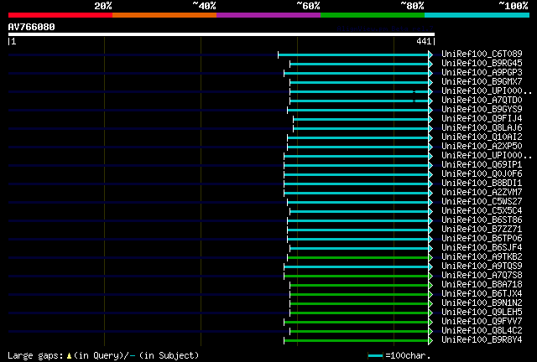Screen dimensions: 537x362
Task: Select hit UniRef100_B6TJX4
Action: pyautogui.click(x=482, y=294)
